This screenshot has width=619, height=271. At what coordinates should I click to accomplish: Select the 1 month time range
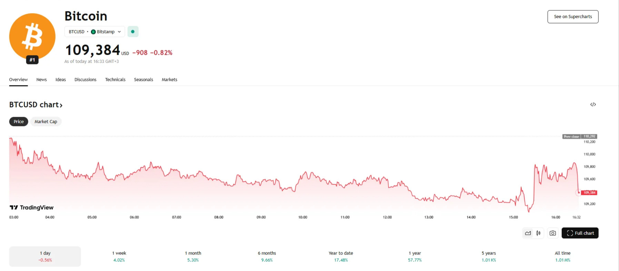click(193, 256)
